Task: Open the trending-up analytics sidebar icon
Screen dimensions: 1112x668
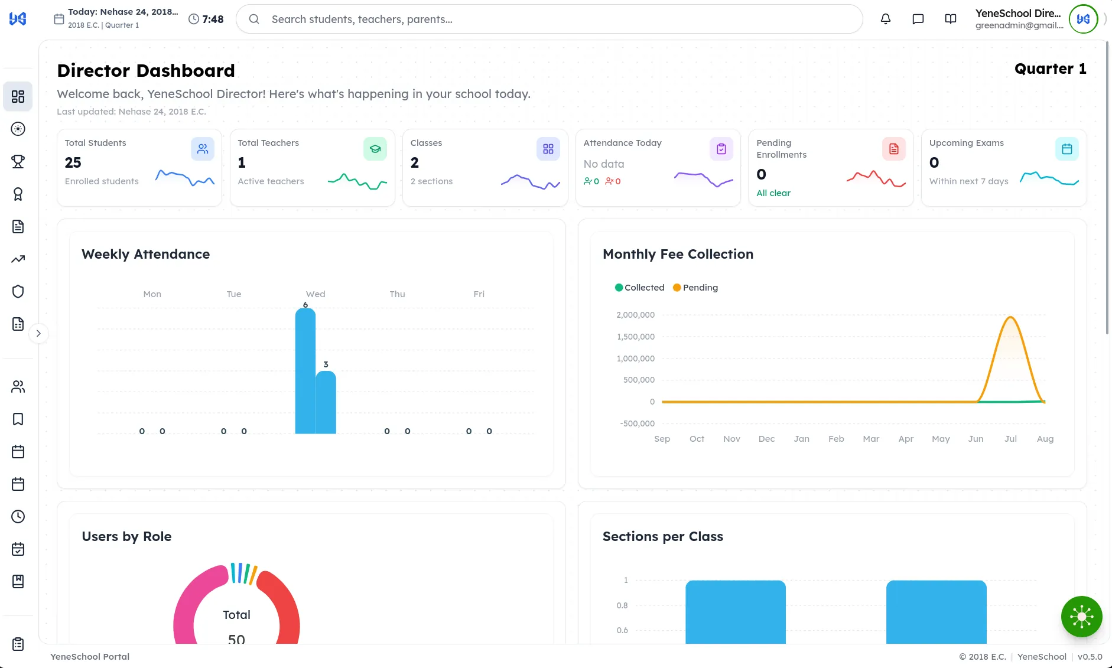Action: (18, 259)
